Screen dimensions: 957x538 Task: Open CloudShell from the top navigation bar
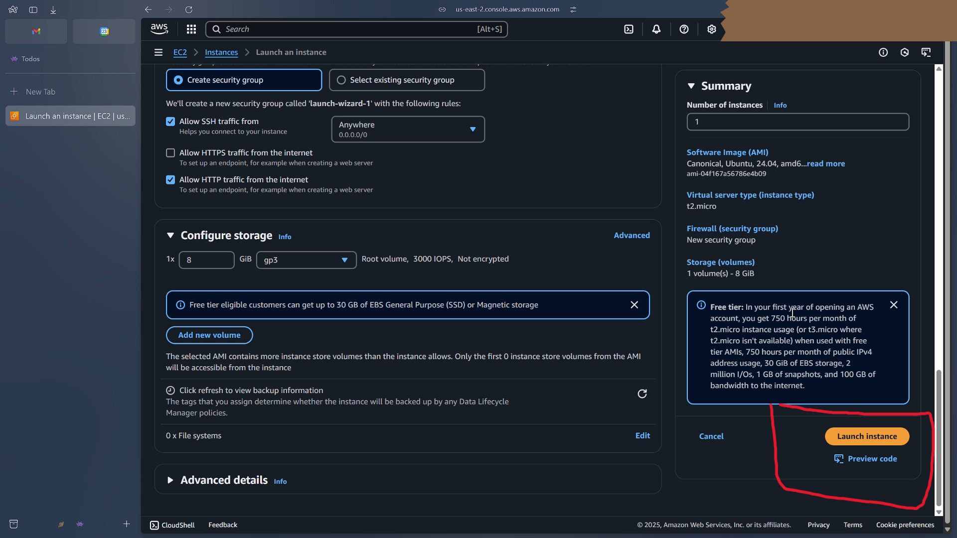pos(629,29)
